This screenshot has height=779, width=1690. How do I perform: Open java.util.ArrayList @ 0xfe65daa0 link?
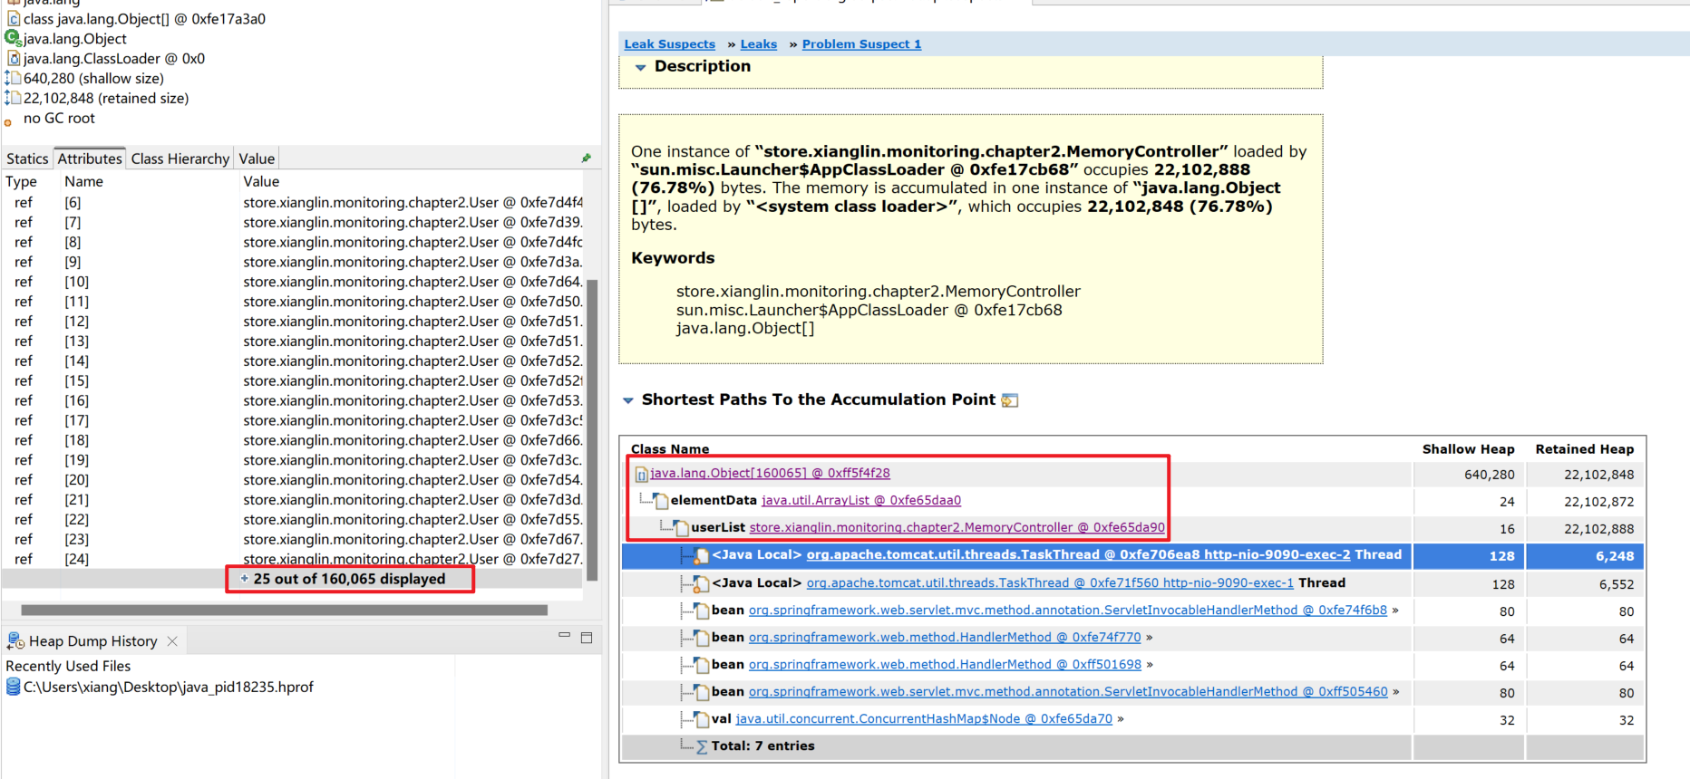(861, 500)
